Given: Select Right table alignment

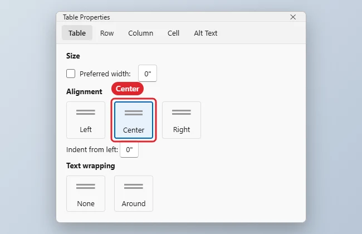Looking at the screenshot, I should pyautogui.click(x=182, y=120).
